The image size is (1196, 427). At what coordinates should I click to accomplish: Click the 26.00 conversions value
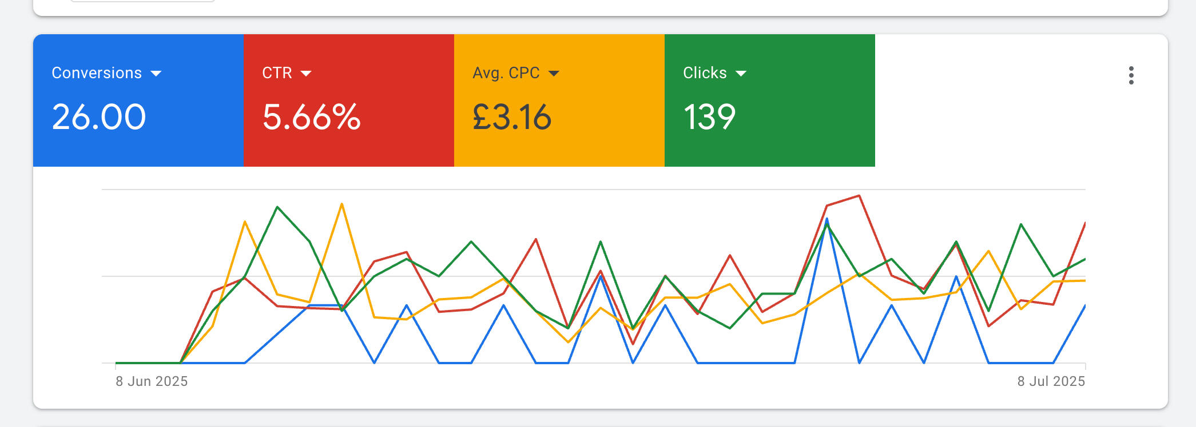point(99,117)
